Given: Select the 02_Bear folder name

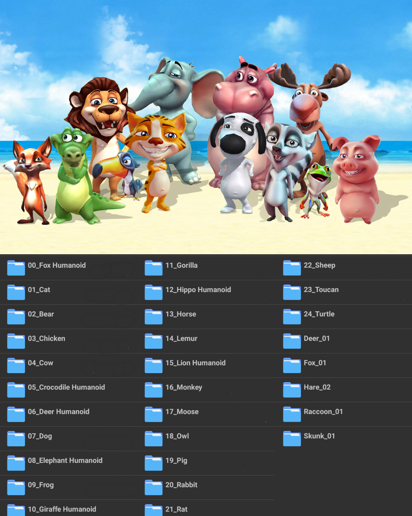Looking at the screenshot, I should (41, 314).
